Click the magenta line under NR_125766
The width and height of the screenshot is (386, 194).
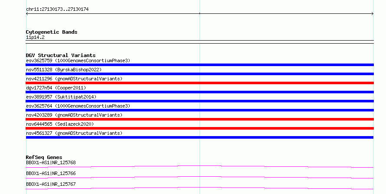coord(200,177)
